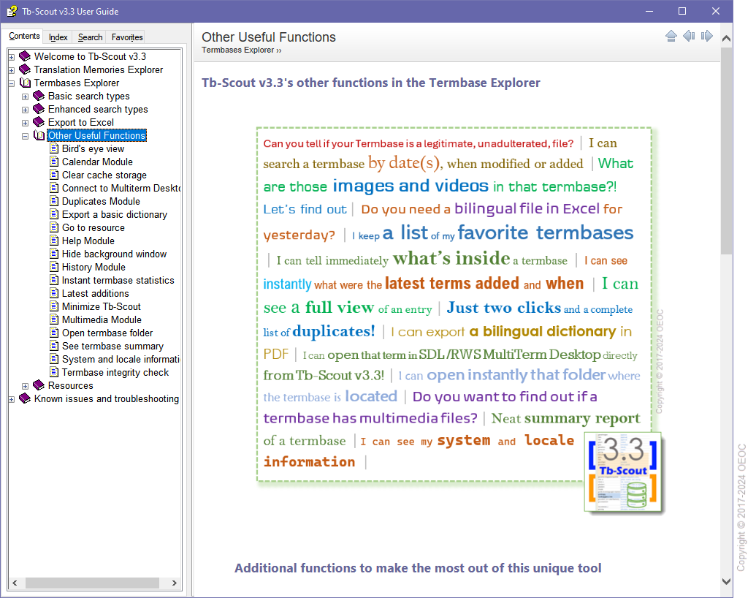
Task: Click the book icon beside Translation Memories Explorer
Action: [25, 70]
